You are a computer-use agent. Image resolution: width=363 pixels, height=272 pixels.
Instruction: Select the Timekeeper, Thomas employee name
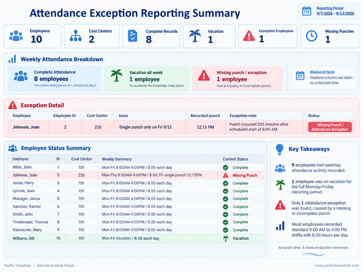click(30, 222)
